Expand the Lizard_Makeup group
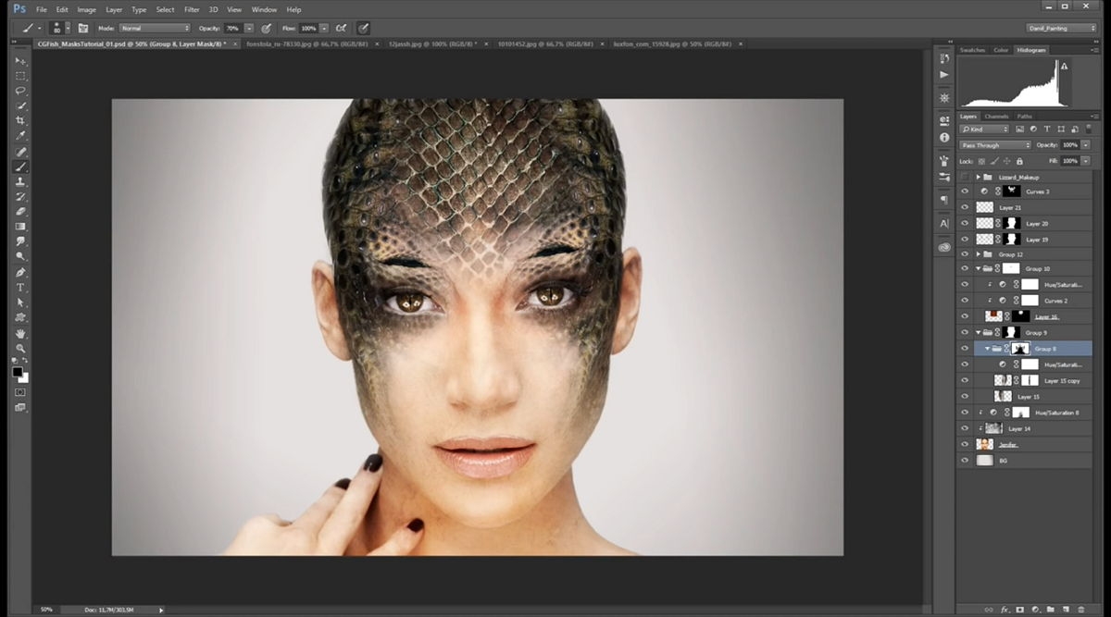 click(978, 177)
